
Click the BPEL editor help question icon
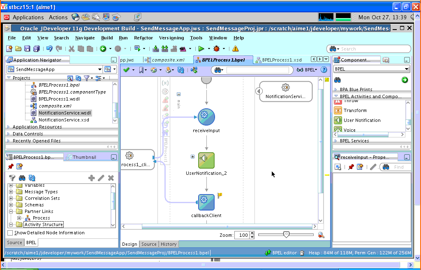click(x=324, y=70)
